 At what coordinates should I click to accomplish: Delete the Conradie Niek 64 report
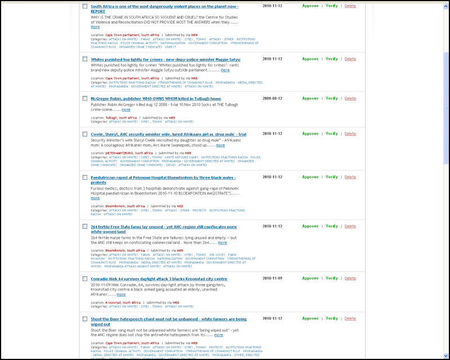(x=350, y=279)
